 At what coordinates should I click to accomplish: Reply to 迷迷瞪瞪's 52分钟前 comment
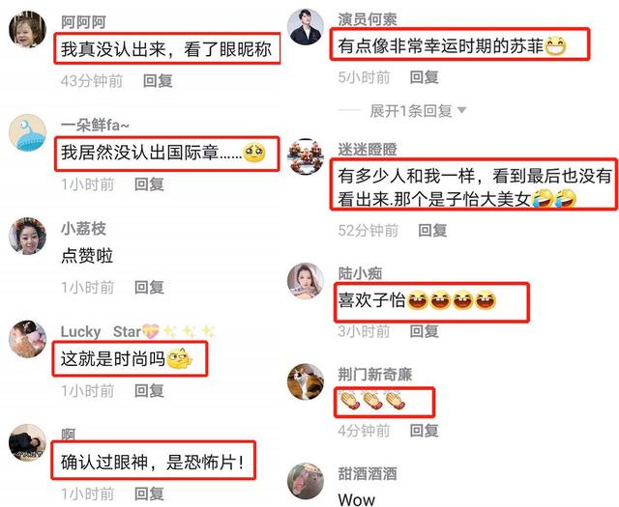click(x=432, y=230)
